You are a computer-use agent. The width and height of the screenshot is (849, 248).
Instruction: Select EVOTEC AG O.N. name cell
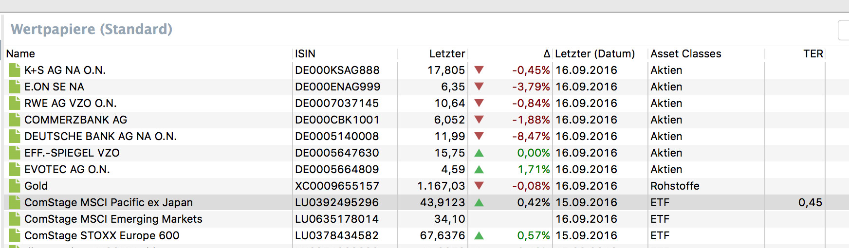pos(67,169)
